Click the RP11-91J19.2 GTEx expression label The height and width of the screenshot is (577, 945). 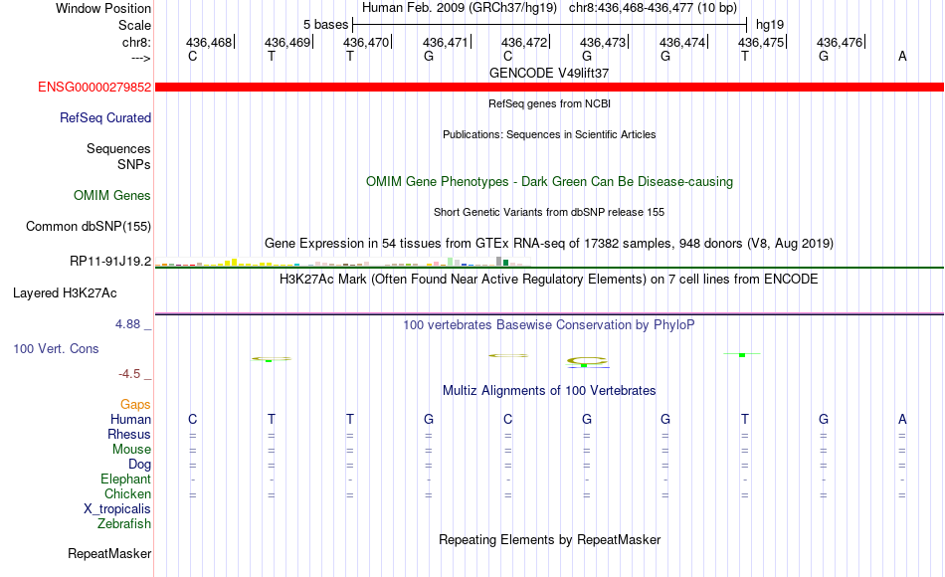click(110, 261)
